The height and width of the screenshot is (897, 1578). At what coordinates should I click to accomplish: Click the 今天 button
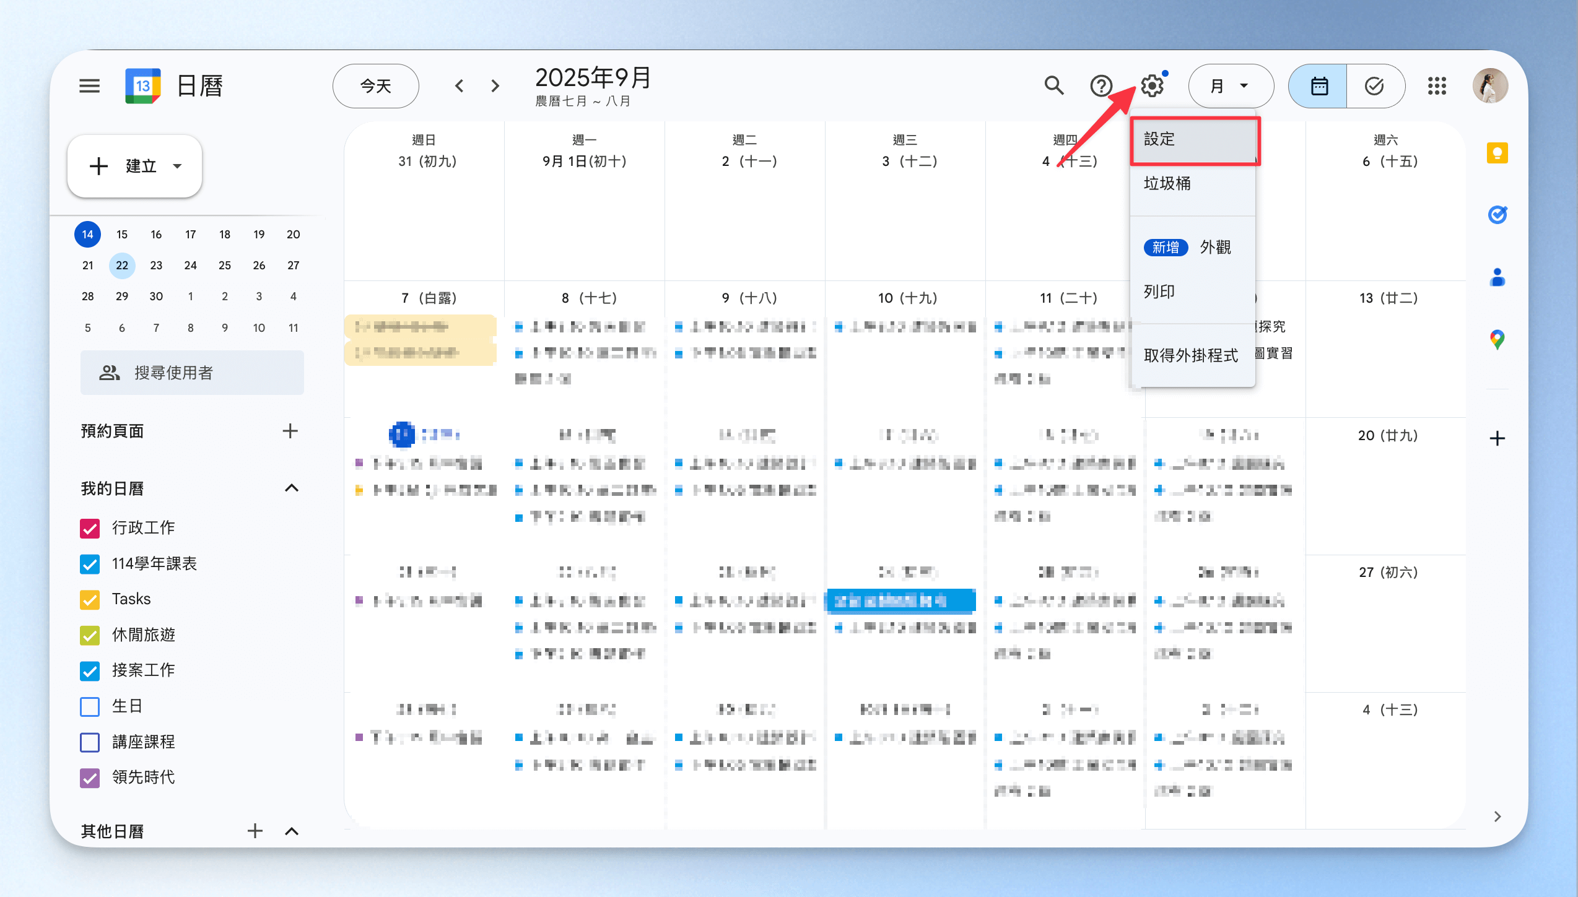point(376,85)
